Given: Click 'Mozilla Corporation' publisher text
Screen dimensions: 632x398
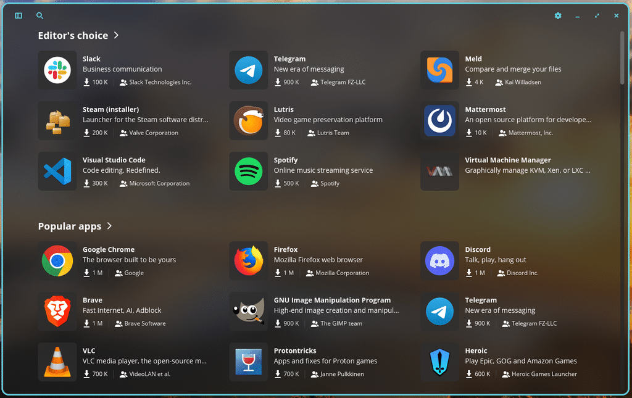Looking at the screenshot, I should [342, 273].
